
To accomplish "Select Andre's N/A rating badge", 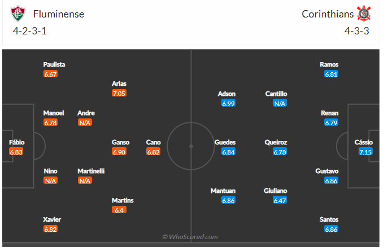I will pos(85,122).
